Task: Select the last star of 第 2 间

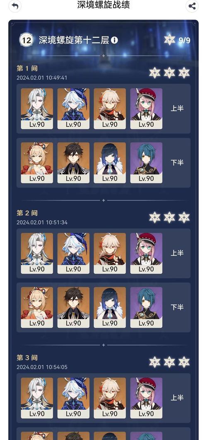Action: pos(184,217)
